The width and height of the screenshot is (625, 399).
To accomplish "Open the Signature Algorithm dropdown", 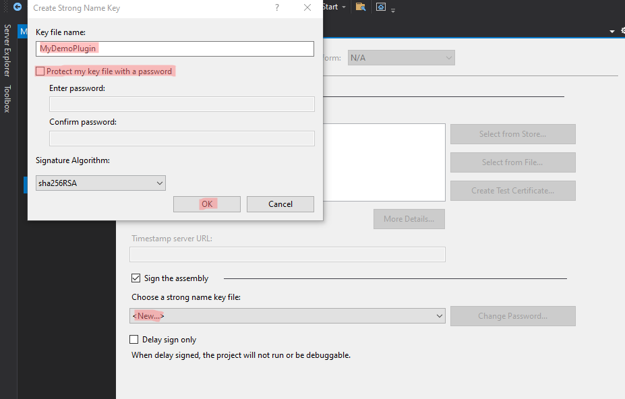I will pyautogui.click(x=160, y=183).
